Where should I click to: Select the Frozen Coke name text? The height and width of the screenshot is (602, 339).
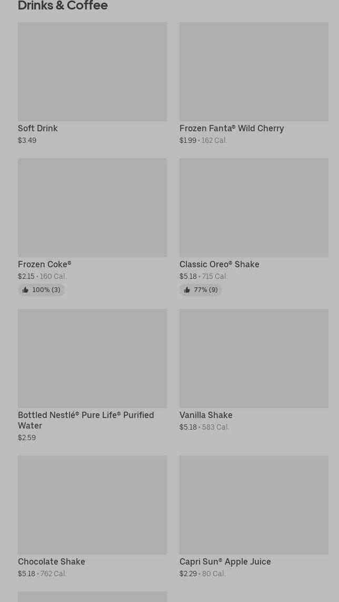coord(44,264)
